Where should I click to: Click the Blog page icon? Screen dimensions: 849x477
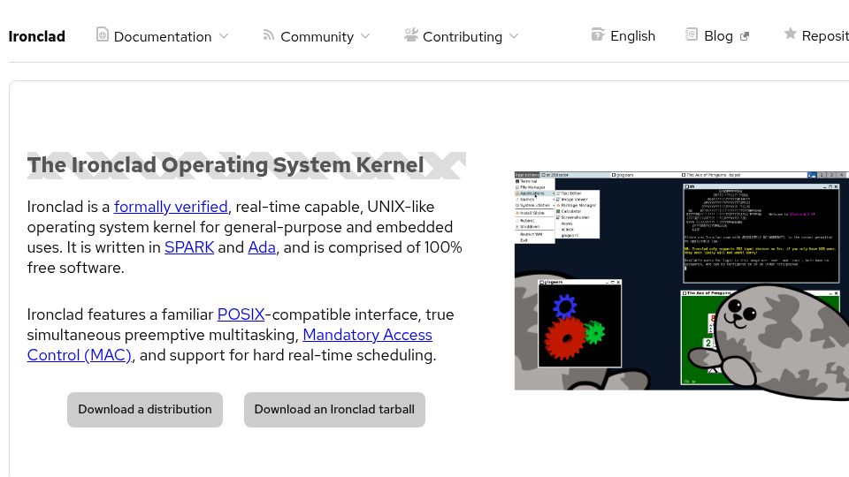(692, 34)
